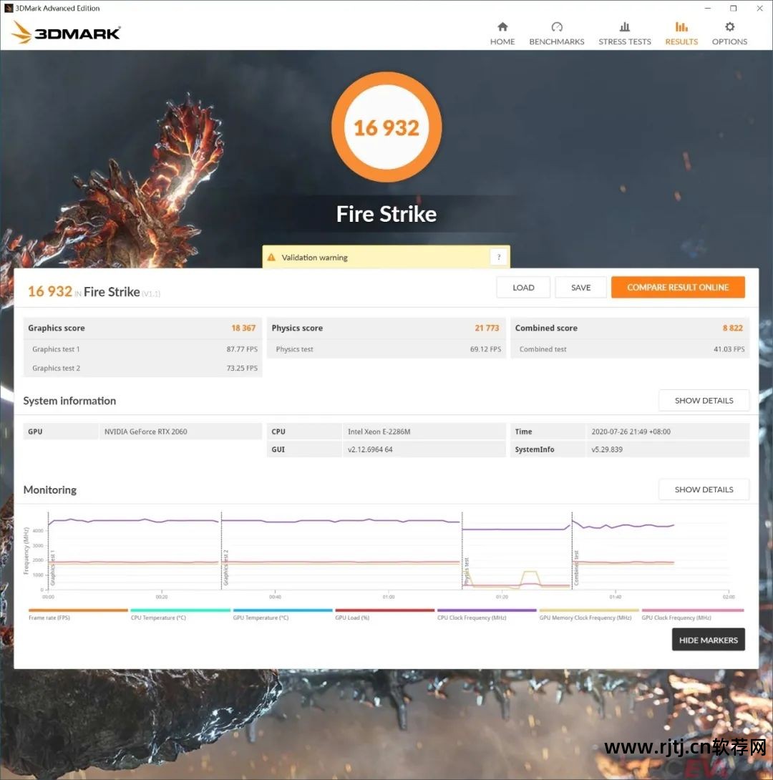This screenshot has height=780, width=773.
Task: Click Intel Xeon E-2286M CPU value
Action: 379,432
